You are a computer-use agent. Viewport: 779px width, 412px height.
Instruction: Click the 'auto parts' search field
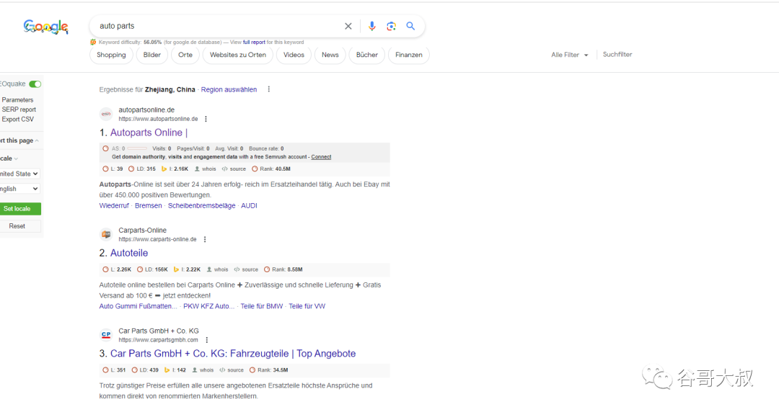pos(219,26)
